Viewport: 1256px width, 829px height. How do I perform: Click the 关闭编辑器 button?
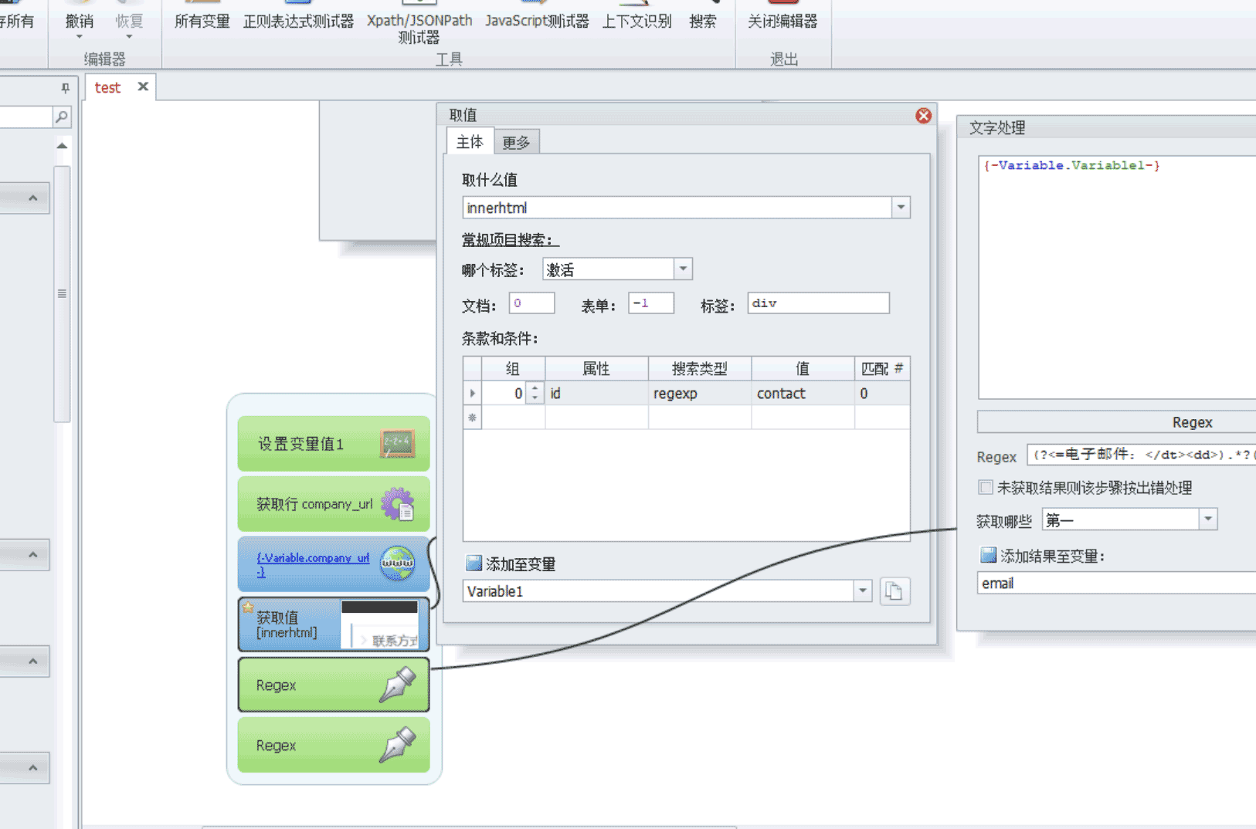(x=782, y=21)
